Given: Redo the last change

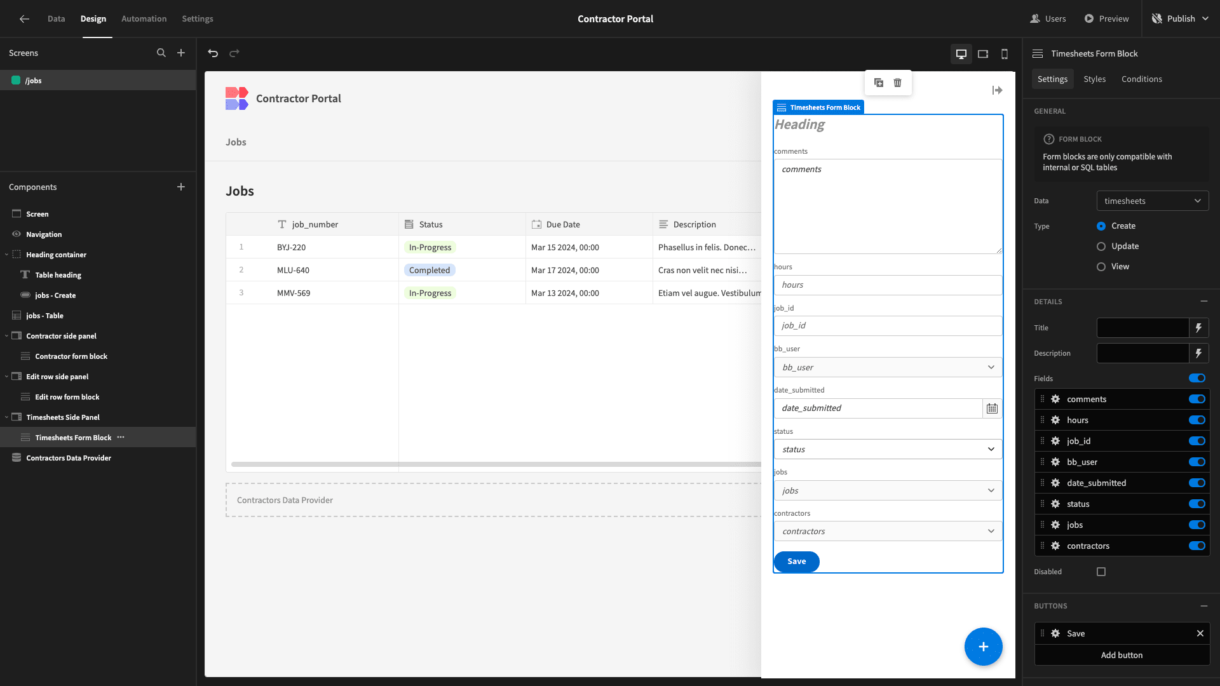Looking at the screenshot, I should pyautogui.click(x=234, y=53).
